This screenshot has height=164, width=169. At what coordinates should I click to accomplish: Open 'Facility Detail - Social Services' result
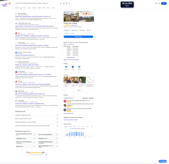34,26
